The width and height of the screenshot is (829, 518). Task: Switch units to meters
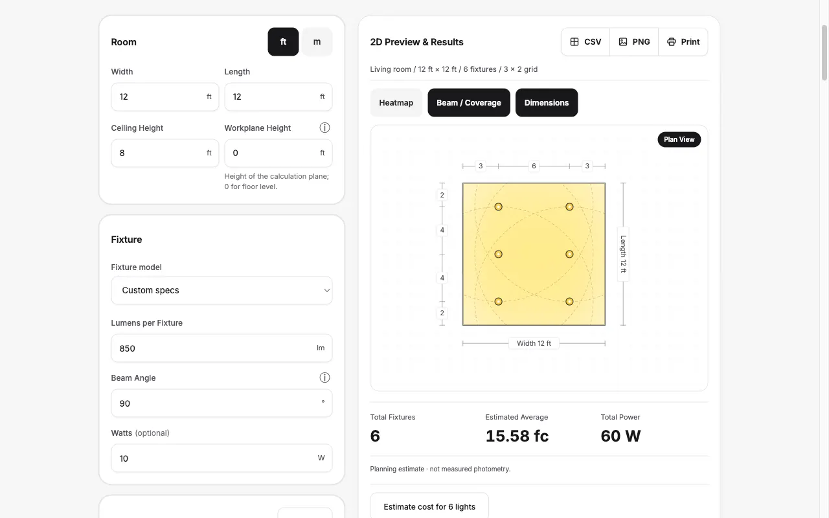pos(317,41)
